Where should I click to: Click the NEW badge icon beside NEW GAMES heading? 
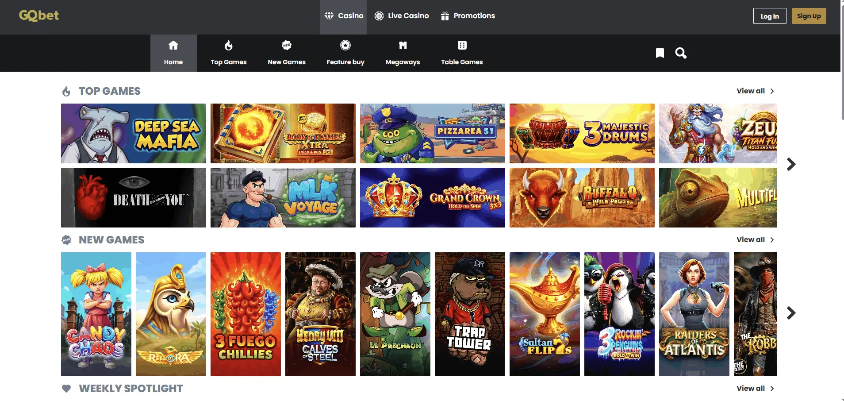tap(66, 240)
